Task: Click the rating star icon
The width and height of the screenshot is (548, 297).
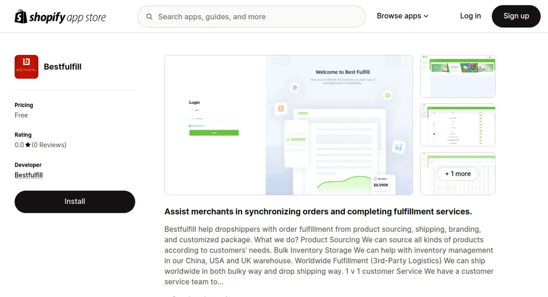Action: coord(28,145)
